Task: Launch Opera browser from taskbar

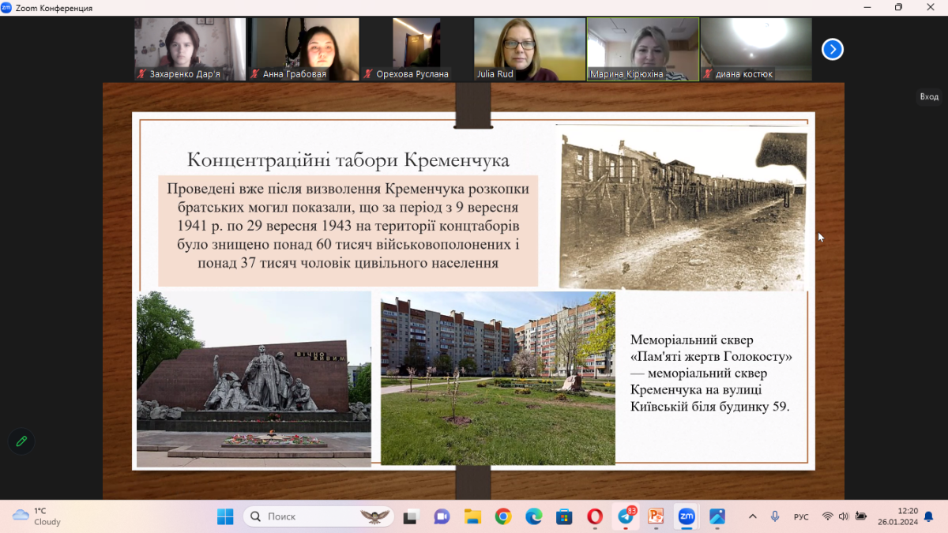Action: pyautogui.click(x=595, y=516)
